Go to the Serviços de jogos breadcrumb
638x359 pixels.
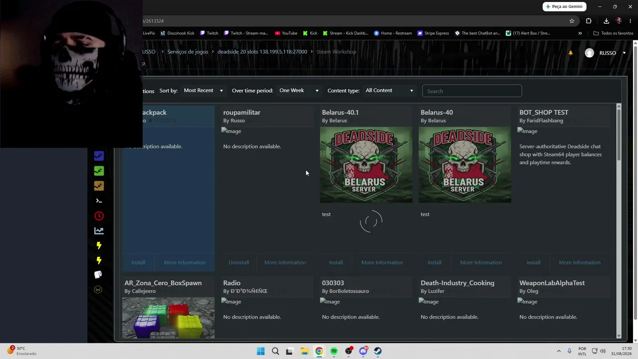pos(188,52)
